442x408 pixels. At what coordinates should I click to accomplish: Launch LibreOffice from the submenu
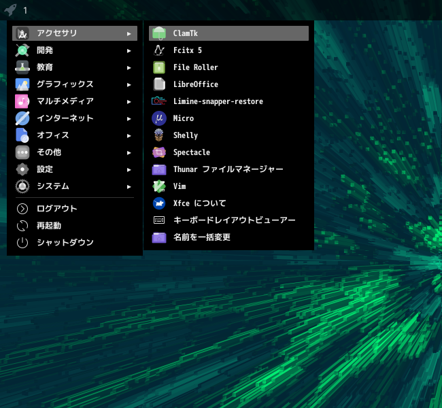[x=228, y=84]
